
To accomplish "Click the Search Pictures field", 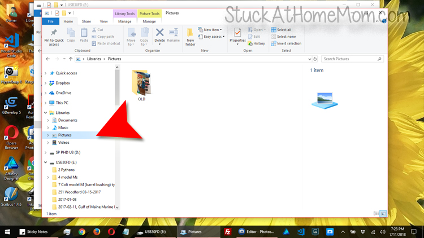I will [x=352, y=59].
